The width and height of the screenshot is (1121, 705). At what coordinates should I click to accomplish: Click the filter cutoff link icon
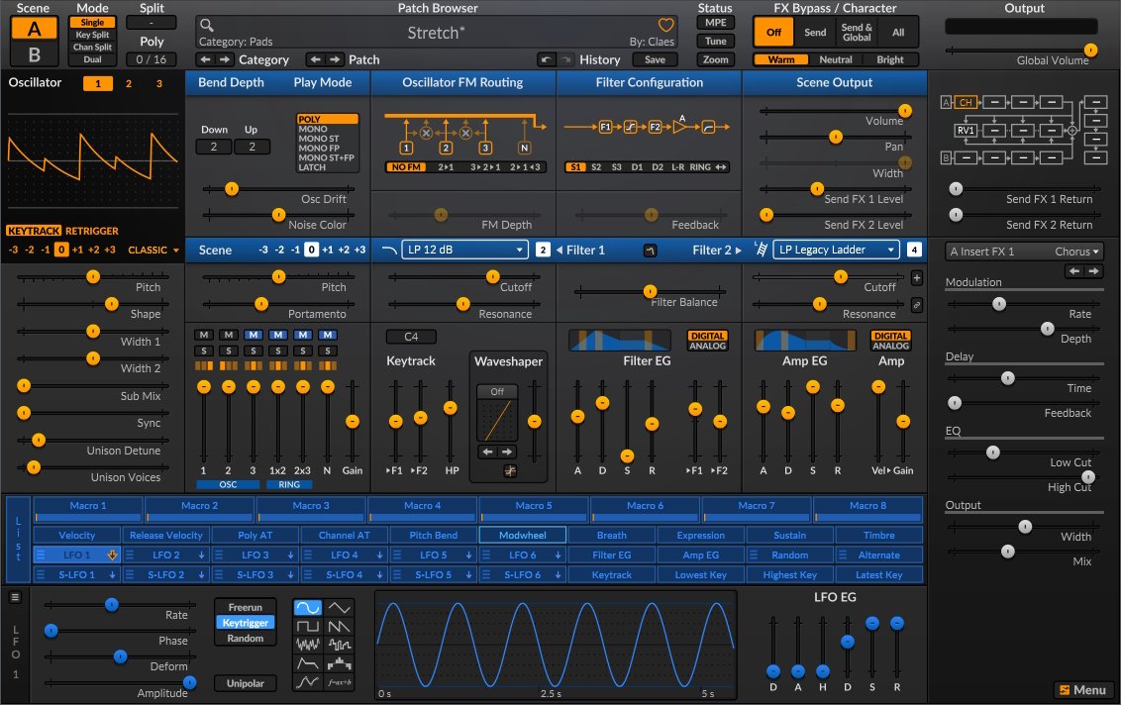point(916,305)
